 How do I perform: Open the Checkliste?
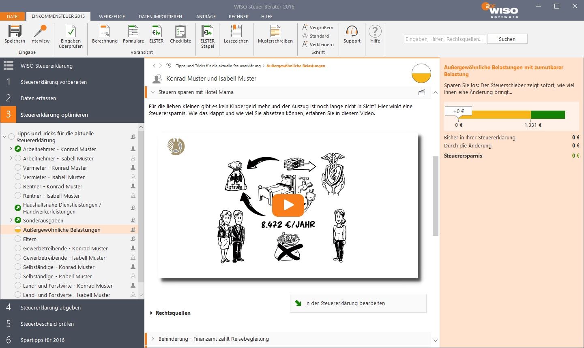180,34
